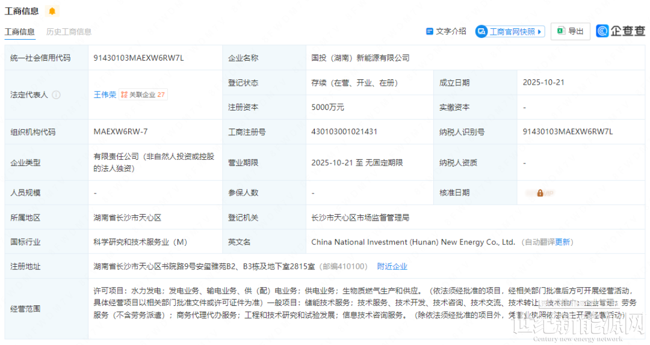Click the lock icon in 核准日期 field
Screen dimensions: 650x345
[540, 193]
